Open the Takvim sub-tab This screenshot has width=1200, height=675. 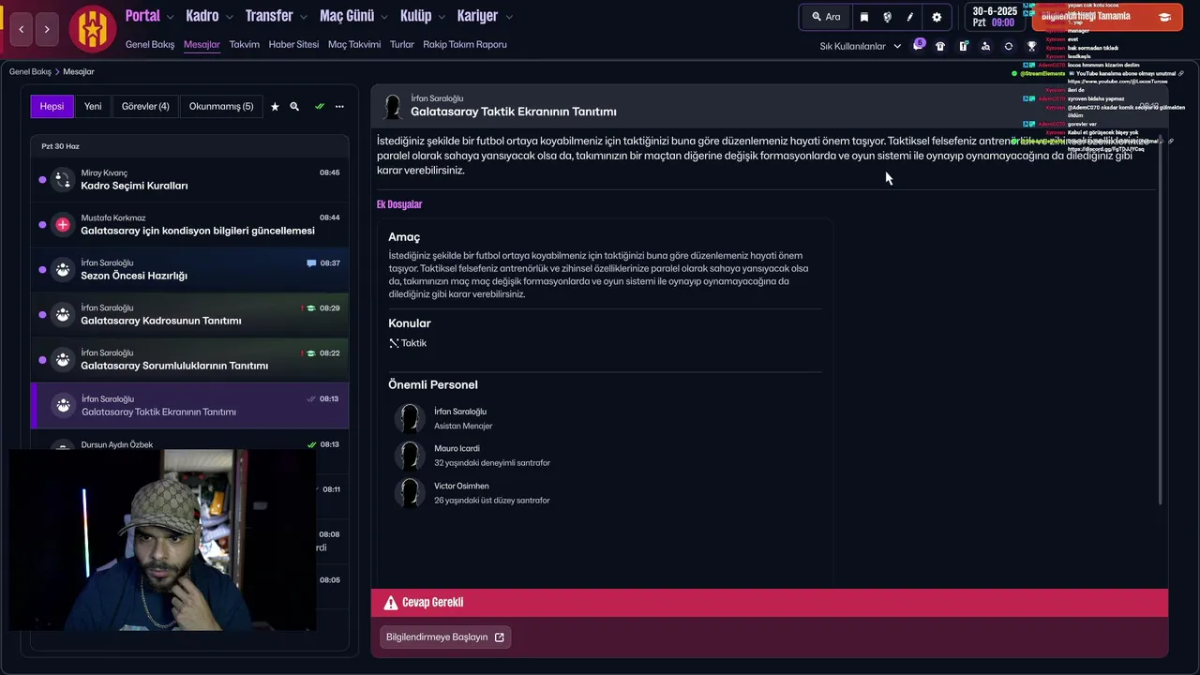click(x=244, y=44)
